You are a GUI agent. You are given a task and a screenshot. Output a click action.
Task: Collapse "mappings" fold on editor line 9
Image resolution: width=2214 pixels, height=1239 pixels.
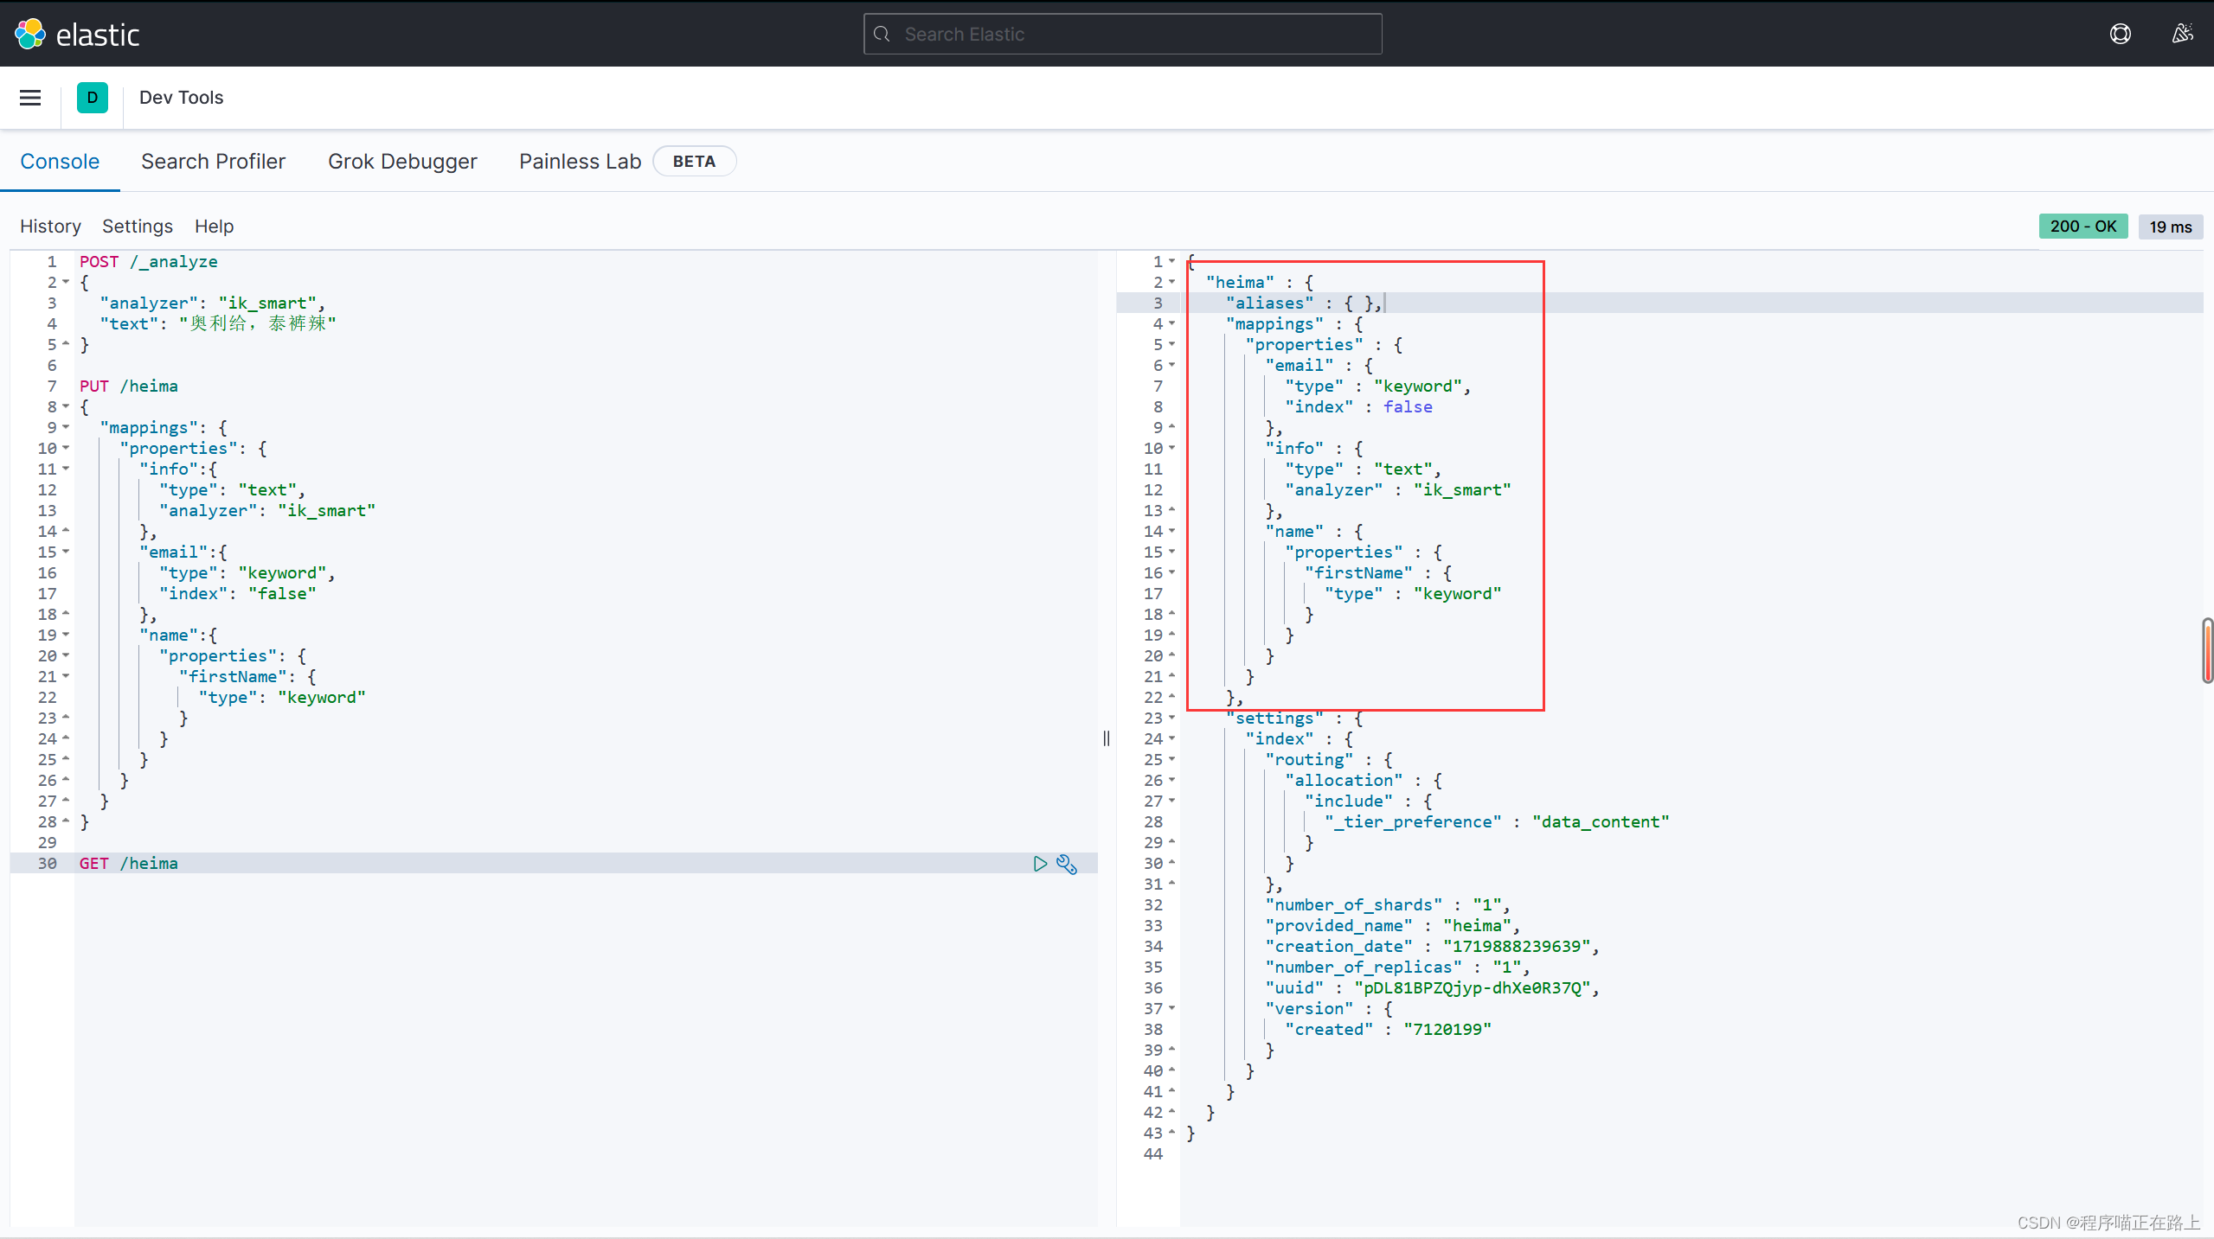tap(66, 427)
